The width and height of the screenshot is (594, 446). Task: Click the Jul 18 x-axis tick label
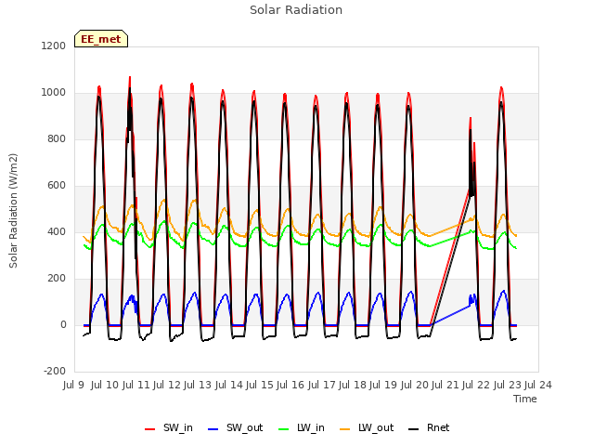[353, 386]
